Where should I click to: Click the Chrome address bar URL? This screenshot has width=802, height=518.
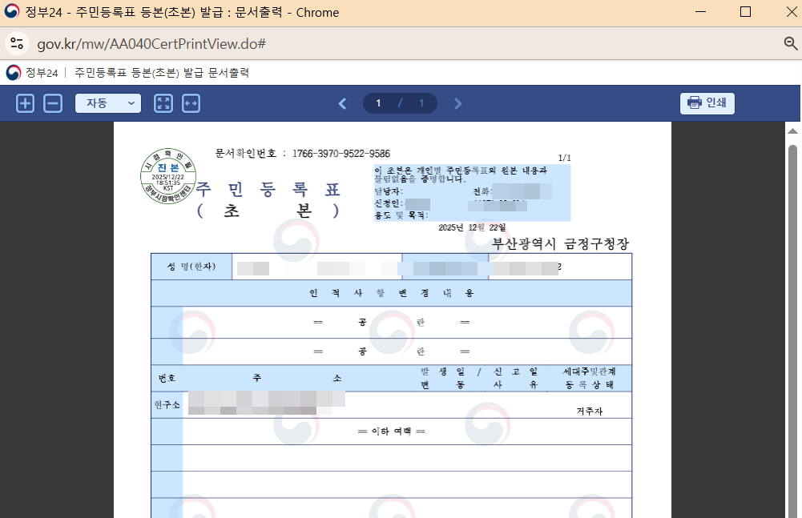coord(151,44)
